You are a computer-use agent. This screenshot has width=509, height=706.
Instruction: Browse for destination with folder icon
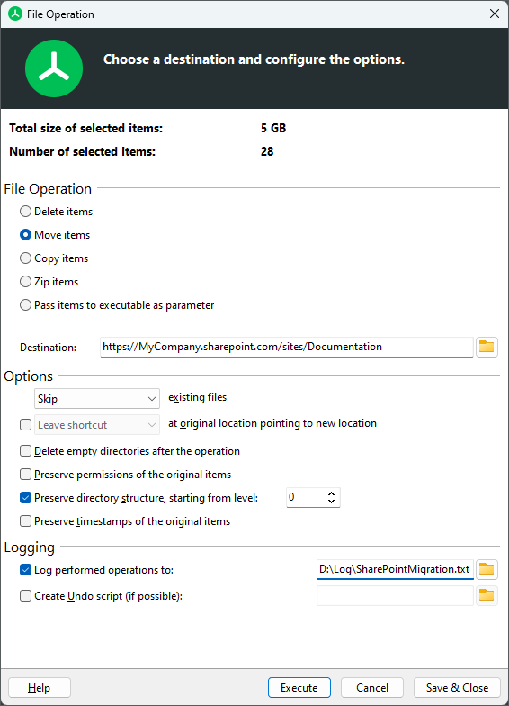pyautogui.click(x=487, y=347)
